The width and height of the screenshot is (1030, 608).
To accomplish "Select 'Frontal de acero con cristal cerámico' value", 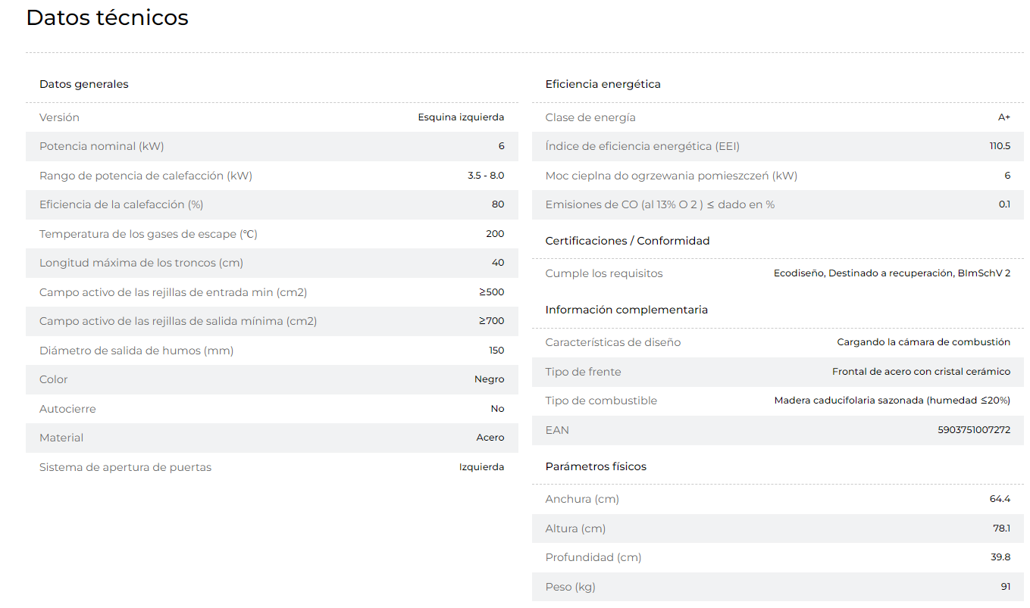I will 922,372.
